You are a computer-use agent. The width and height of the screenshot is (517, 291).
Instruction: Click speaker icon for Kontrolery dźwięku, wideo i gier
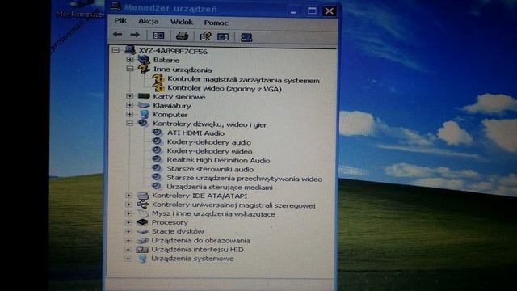click(143, 123)
